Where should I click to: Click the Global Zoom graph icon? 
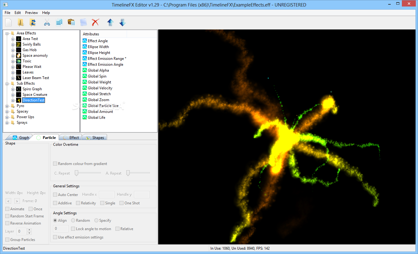coord(85,100)
